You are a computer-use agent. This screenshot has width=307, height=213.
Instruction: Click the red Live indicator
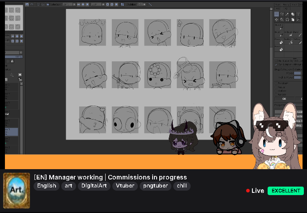click(255, 191)
